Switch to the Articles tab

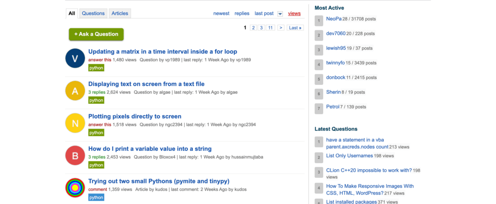point(120,14)
